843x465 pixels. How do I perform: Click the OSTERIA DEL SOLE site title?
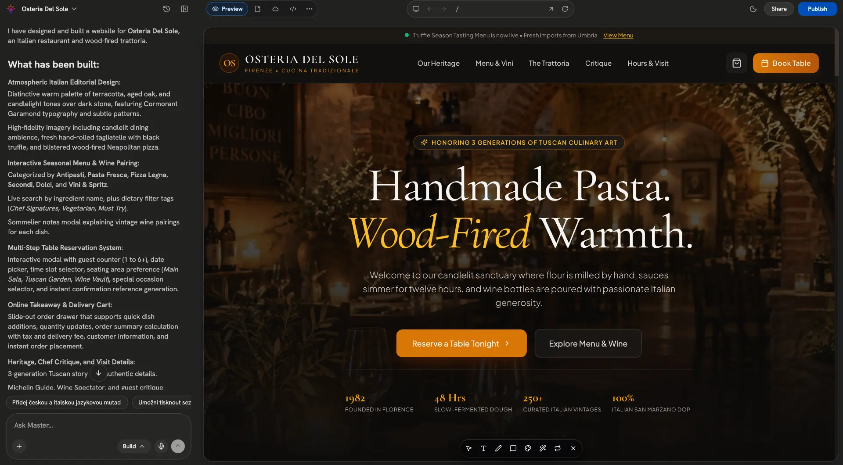pyautogui.click(x=302, y=59)
